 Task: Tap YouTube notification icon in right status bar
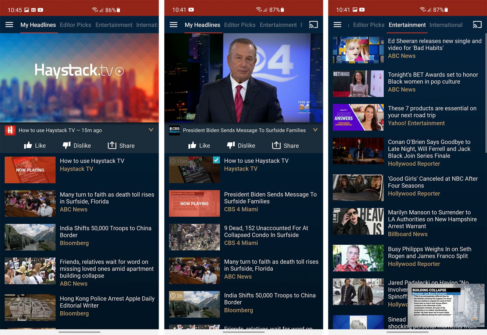[x=362, y=10]
